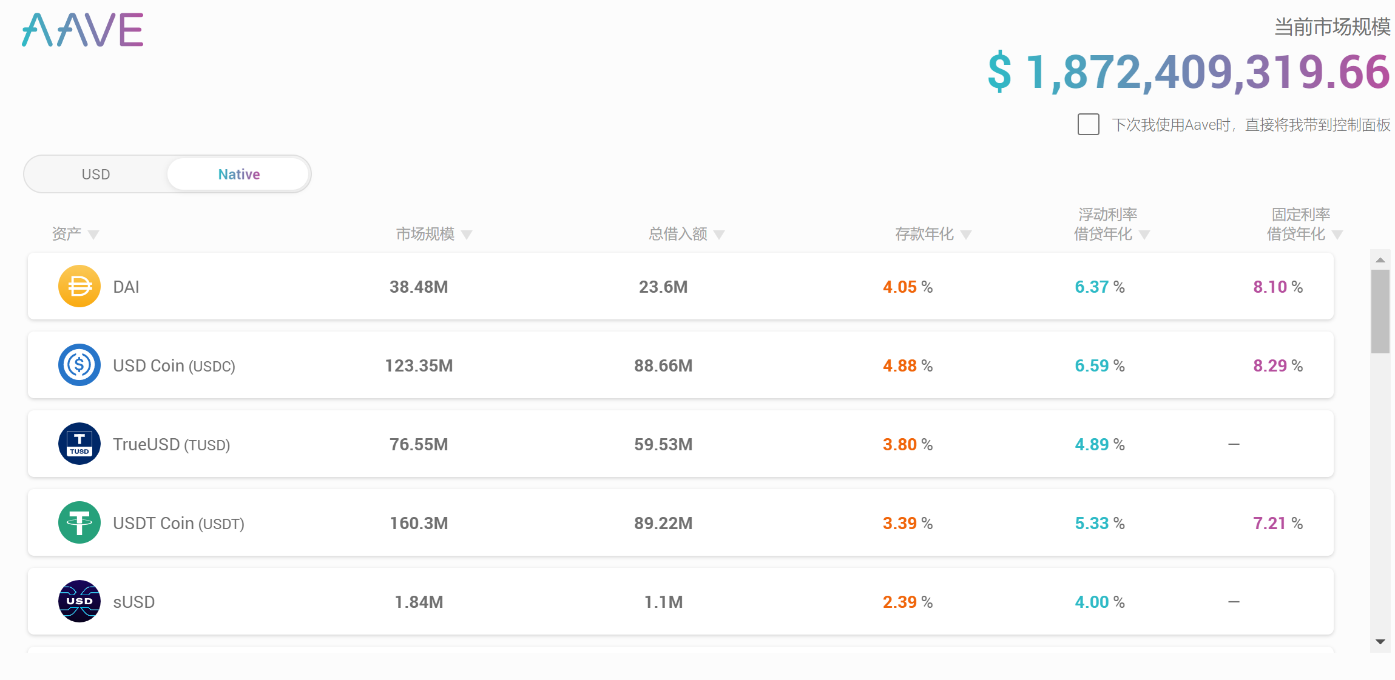Screen dimensions: 1395x680
Task: Sort by the 市场规模 column arrow
Action: (x=467, y=235)
